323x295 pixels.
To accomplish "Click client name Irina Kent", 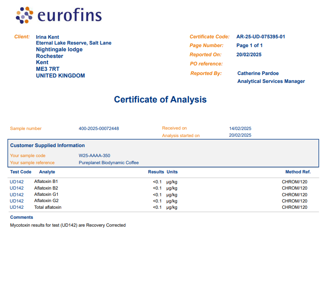I will coord(47,37).
